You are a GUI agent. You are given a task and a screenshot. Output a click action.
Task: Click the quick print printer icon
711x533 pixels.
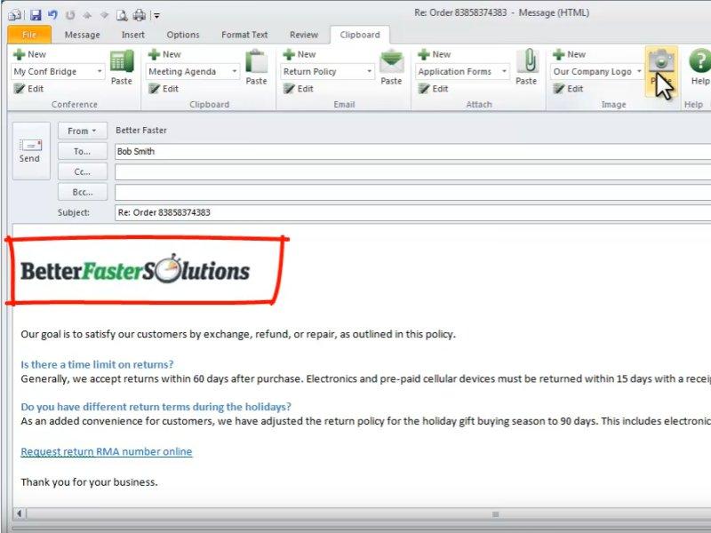[x=140, y=15]
